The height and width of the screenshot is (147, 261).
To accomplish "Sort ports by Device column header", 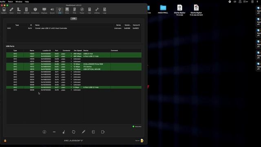I will click(x=86, y=51).
